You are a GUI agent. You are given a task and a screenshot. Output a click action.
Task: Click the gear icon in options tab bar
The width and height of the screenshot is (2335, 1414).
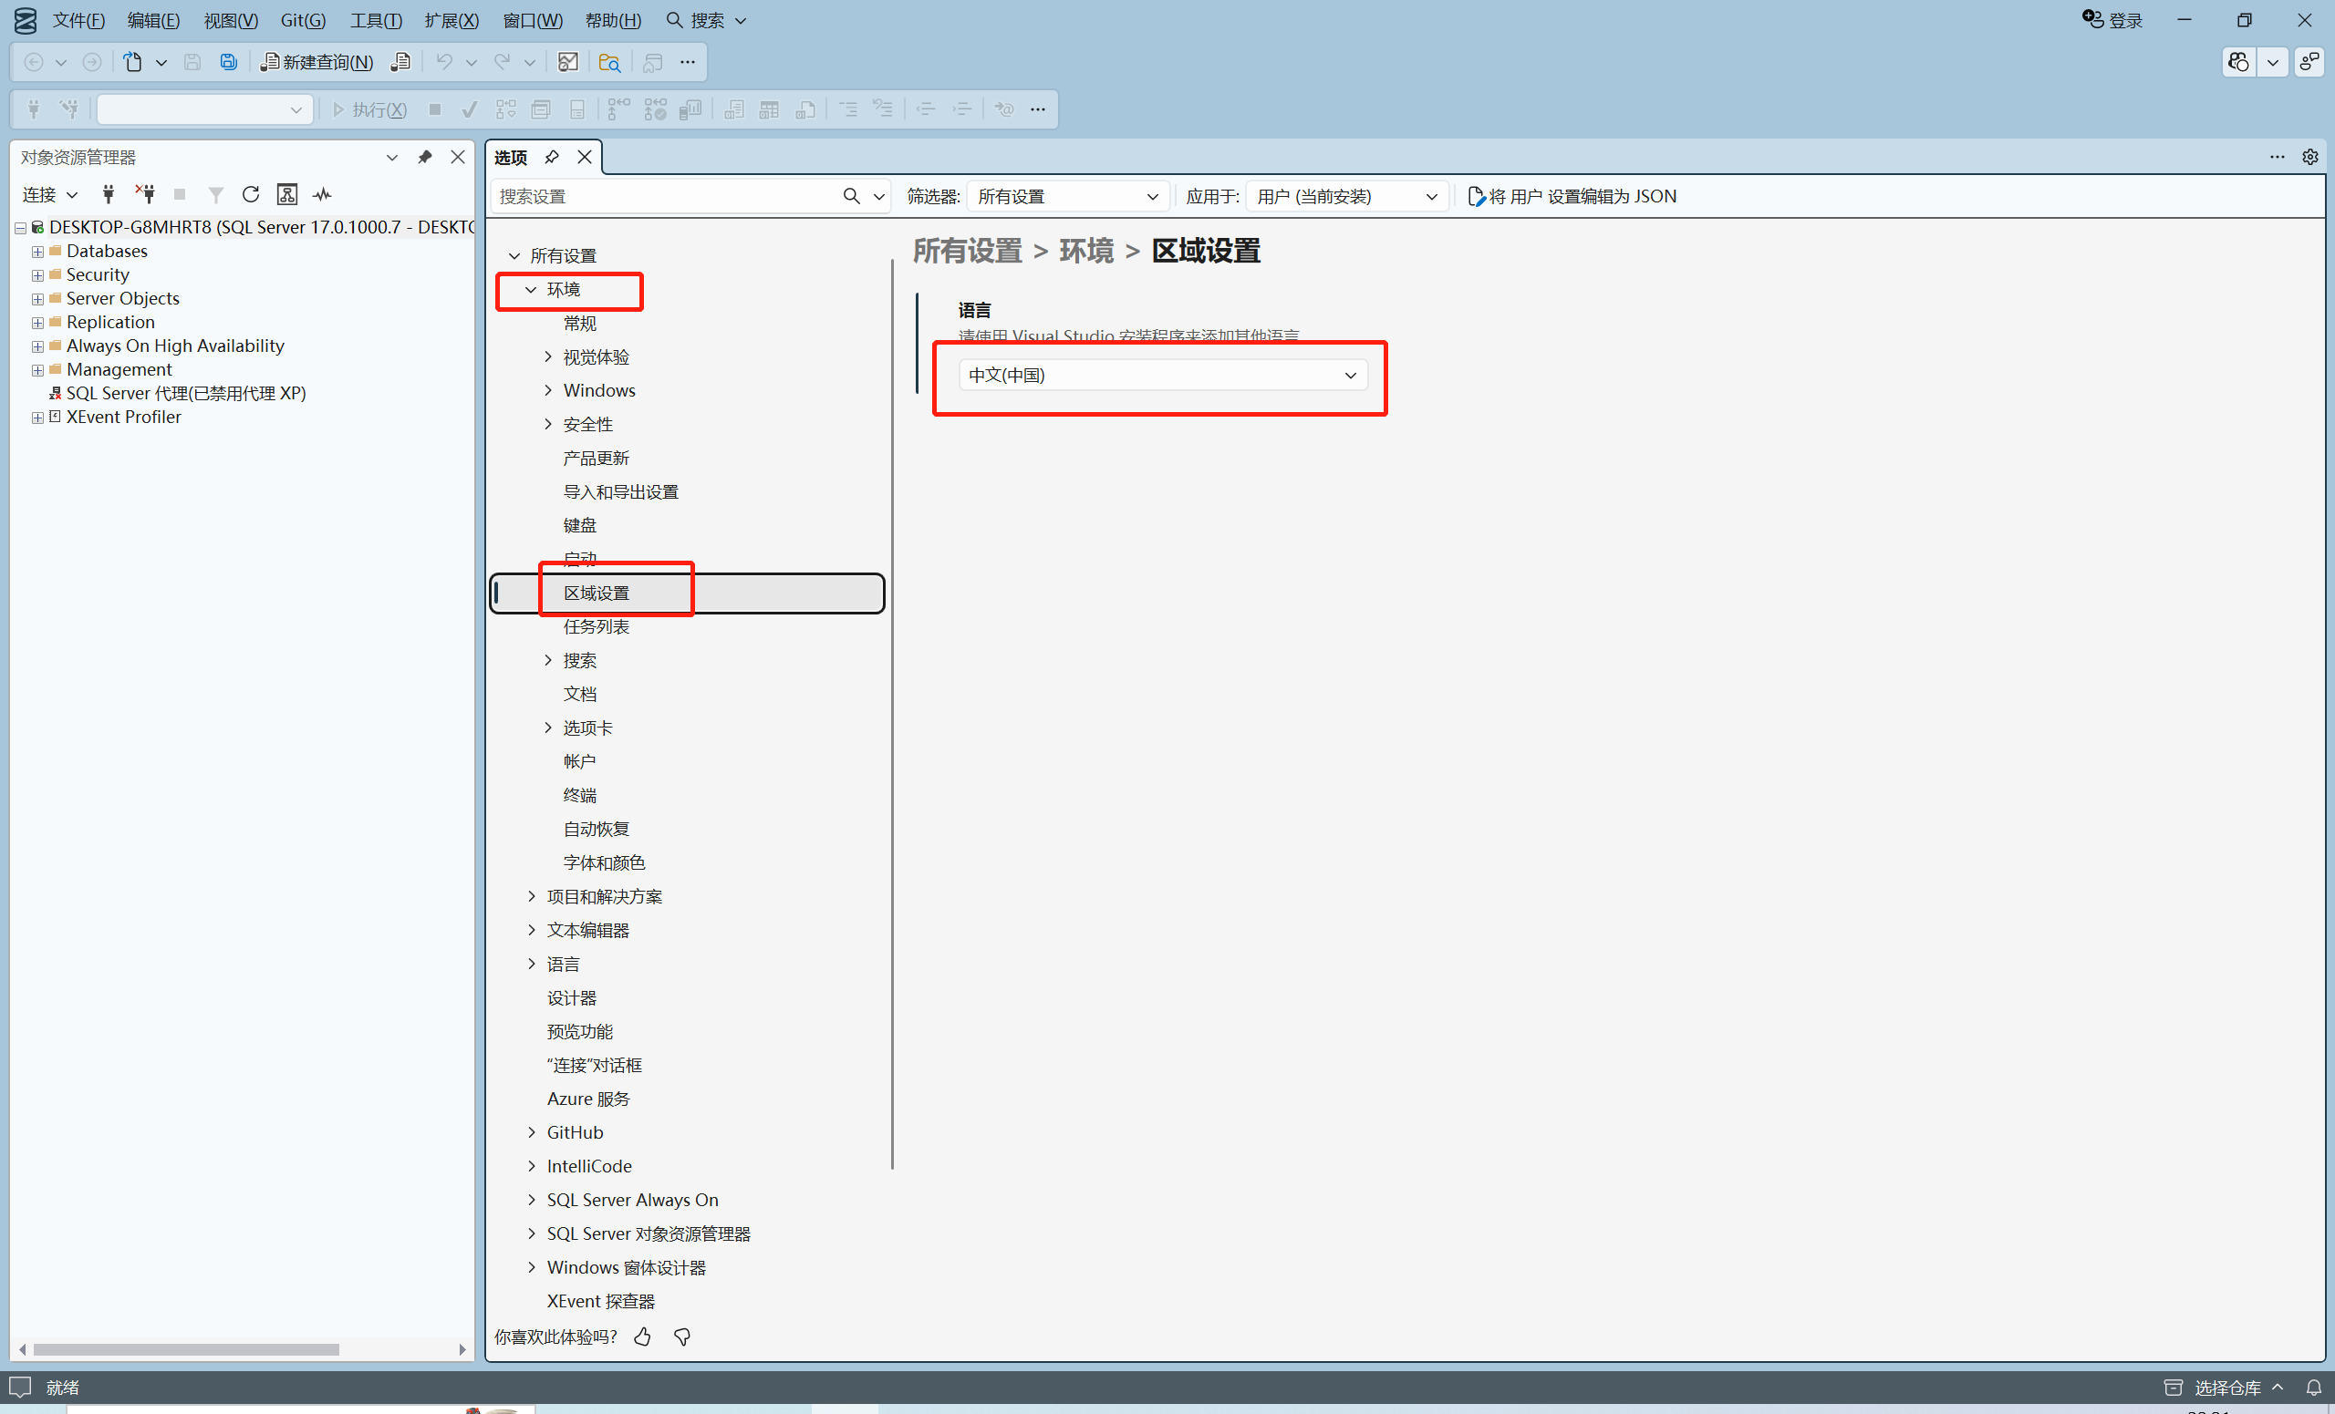pos(2310,157)
